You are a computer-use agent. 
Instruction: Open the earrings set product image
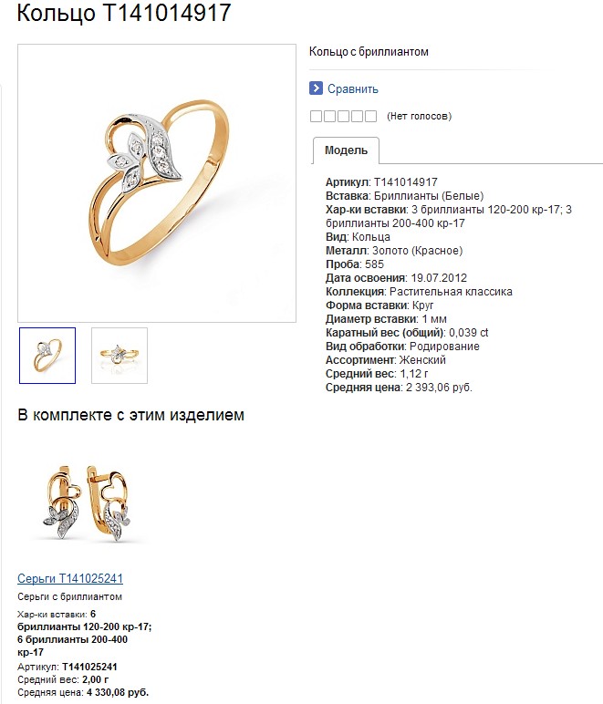[x=87, y=502]
